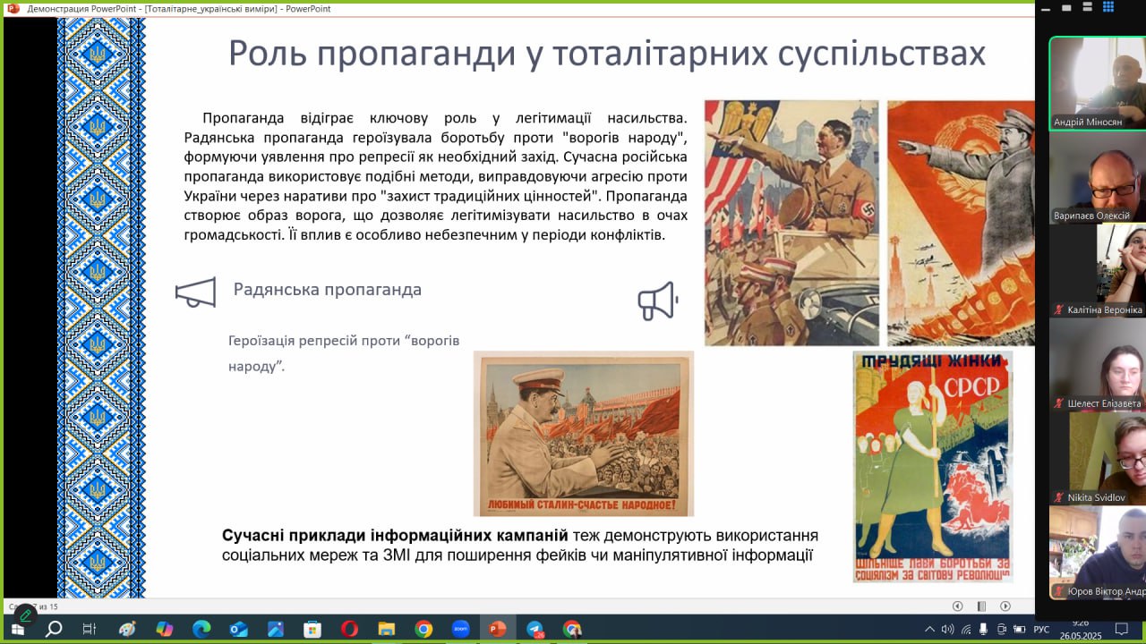
Task: Select Nikita Svidlov video tile
Action: tap(1098, 458)
